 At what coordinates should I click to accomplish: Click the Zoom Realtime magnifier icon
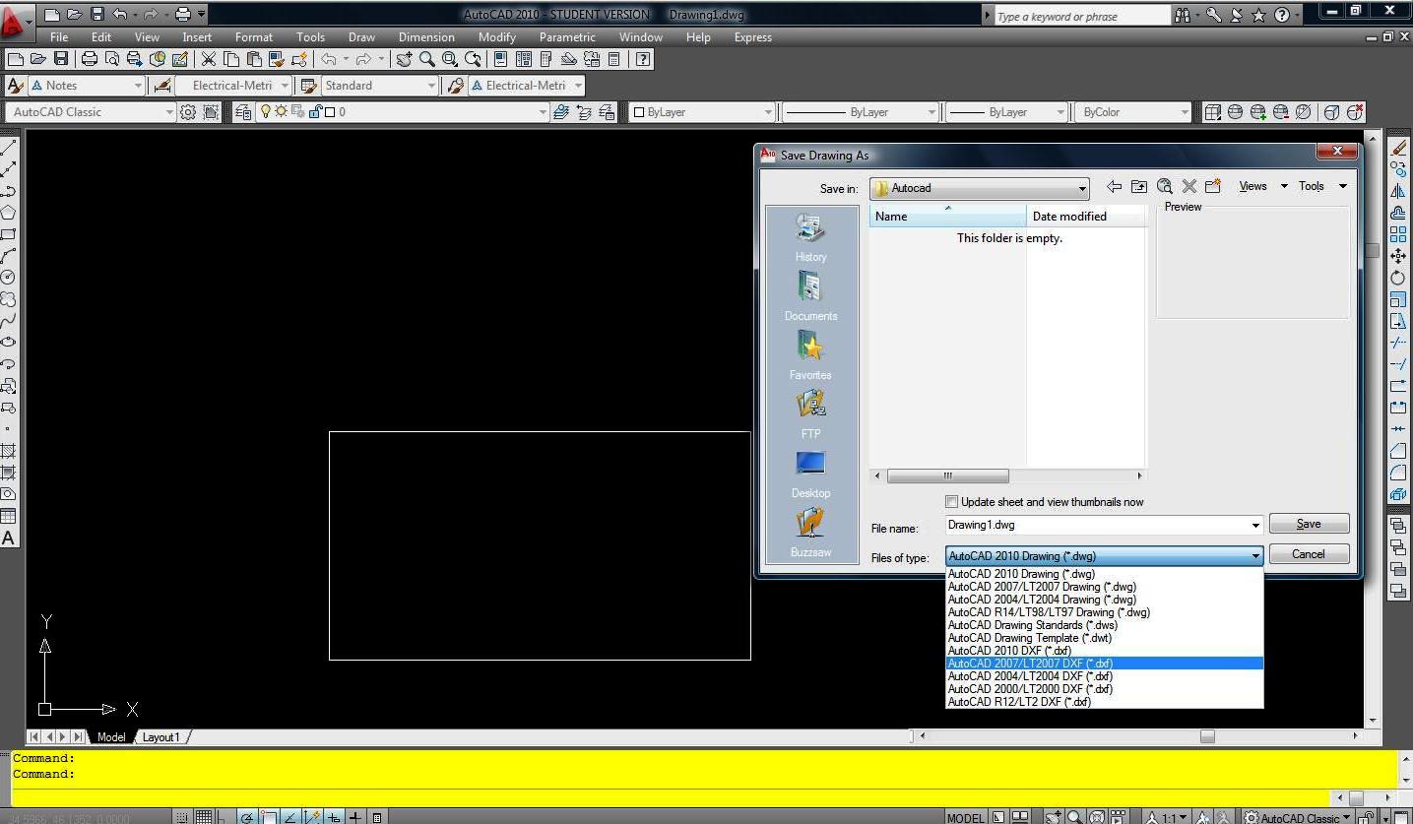(x=426, y=59)
